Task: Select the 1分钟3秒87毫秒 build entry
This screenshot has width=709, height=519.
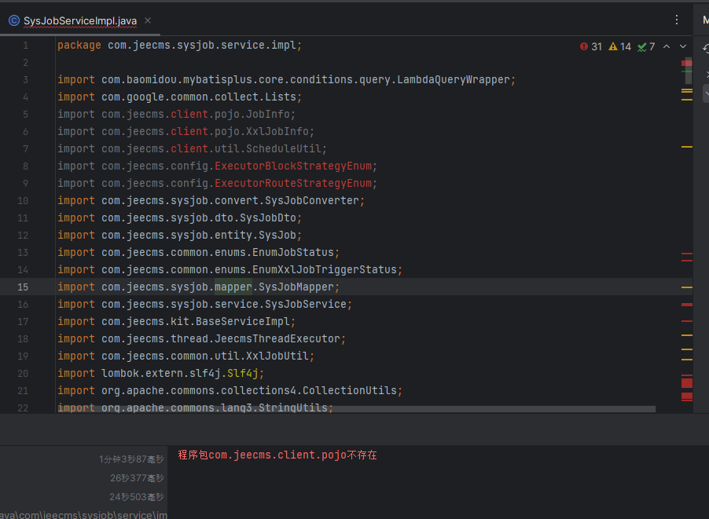Action: click(131, 459)
